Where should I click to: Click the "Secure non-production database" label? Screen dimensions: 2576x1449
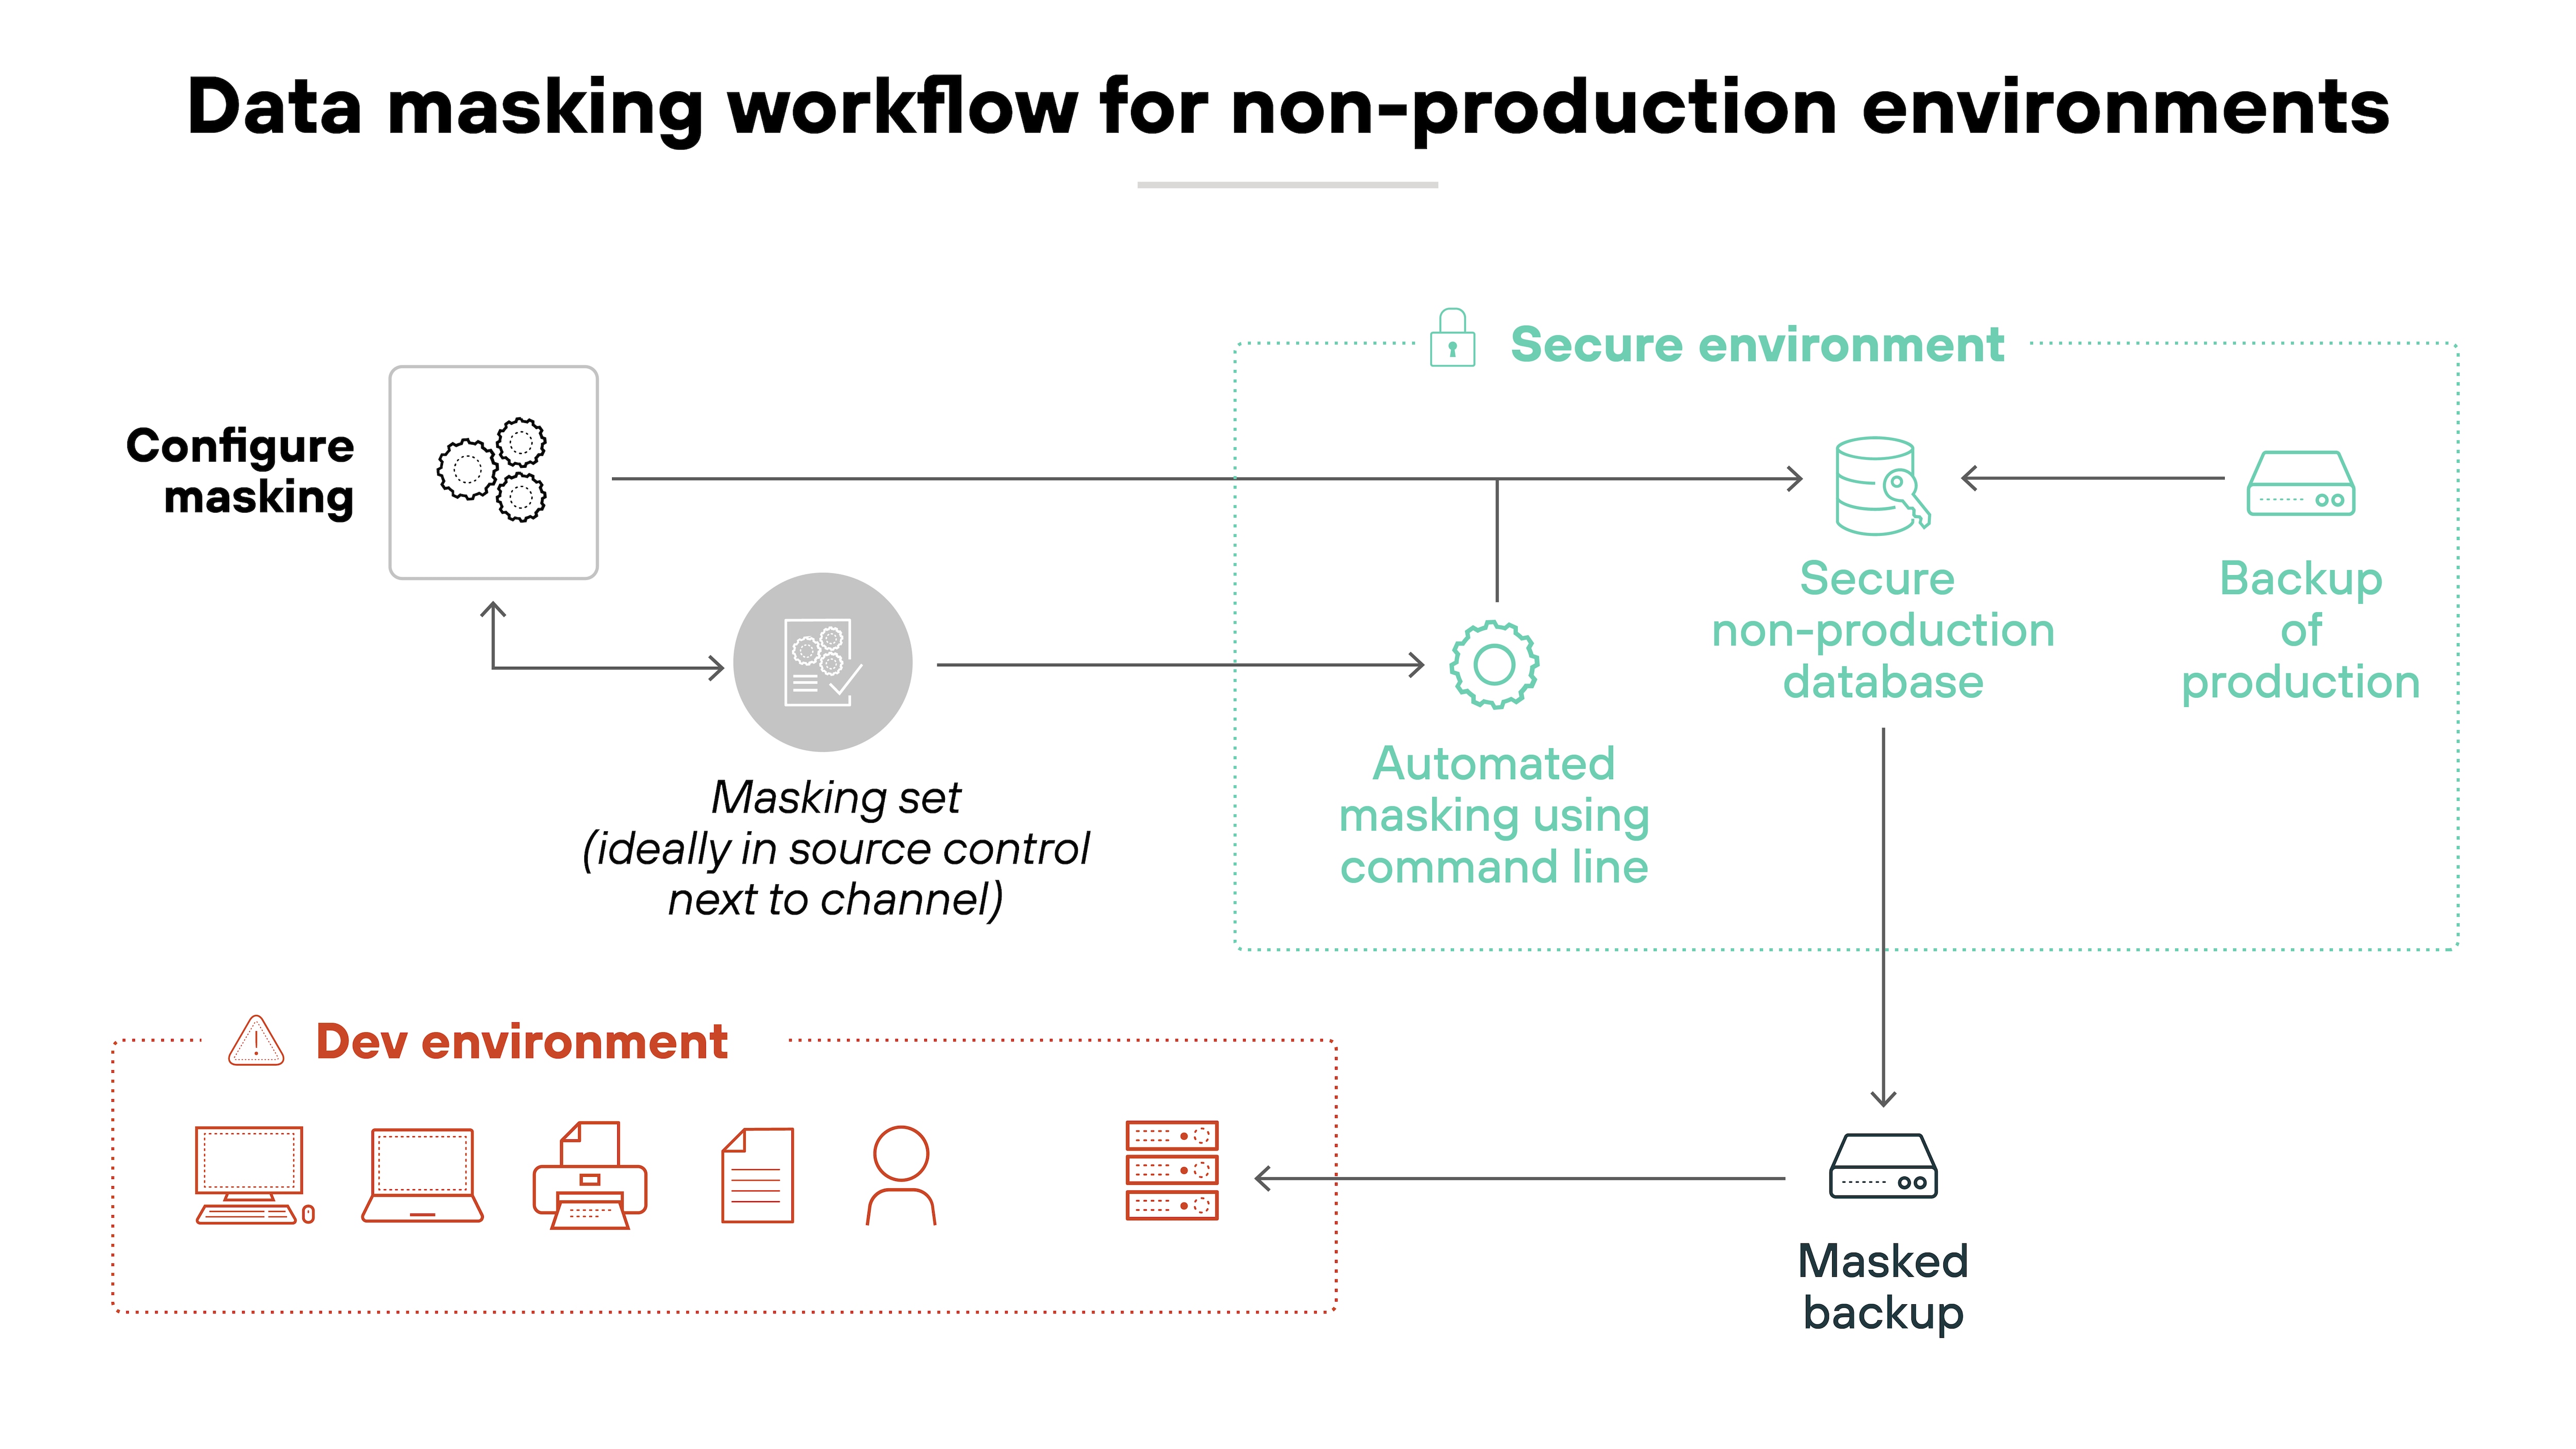[1883, 630]
